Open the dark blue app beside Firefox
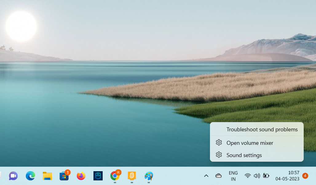Image resolution: width=316 pixels, height=185 pixels. tap(98, 176)
